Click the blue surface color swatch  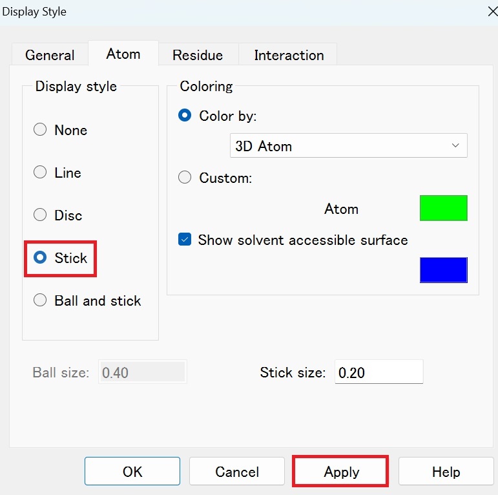443,270
